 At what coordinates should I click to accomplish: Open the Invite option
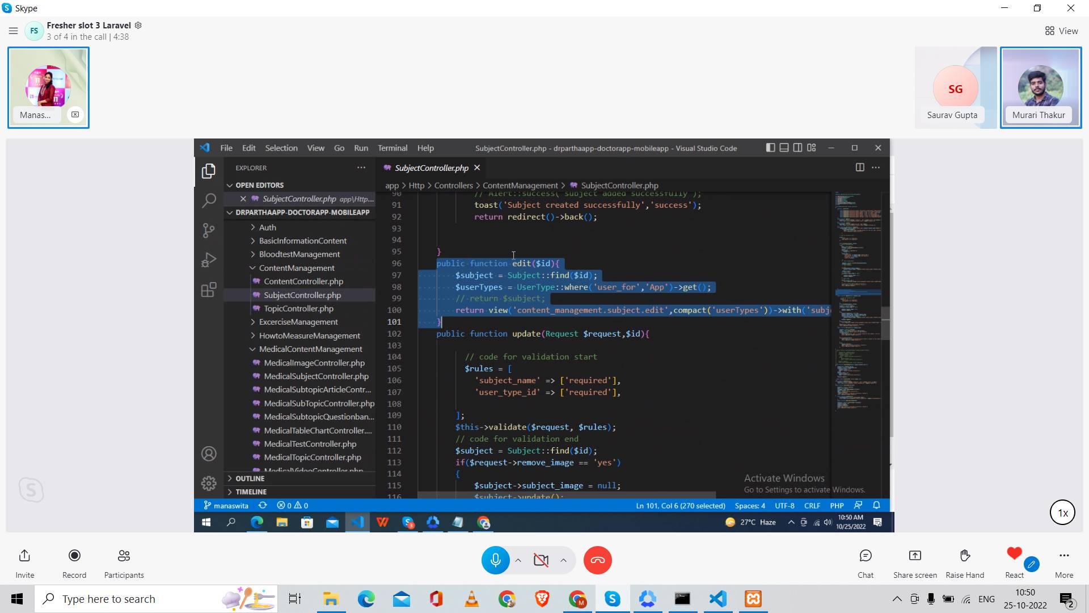pos(24,563)
